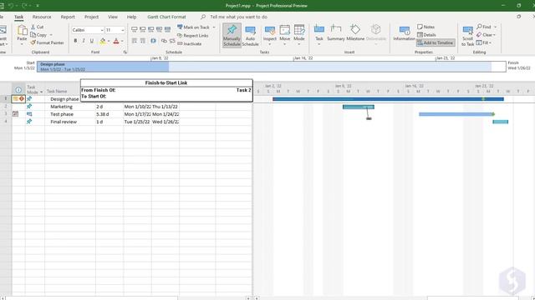Unlink the selected tasks
The width and height of the screenshot is (535, 300).
click(172, 41)
